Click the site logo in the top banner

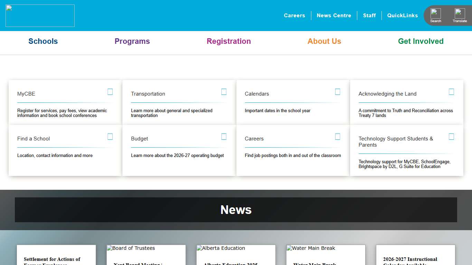click(40, 15)
